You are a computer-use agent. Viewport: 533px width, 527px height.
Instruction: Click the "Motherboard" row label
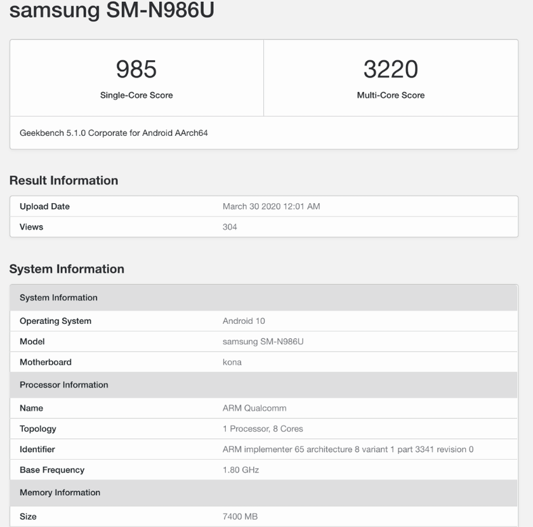coord(46,362)
